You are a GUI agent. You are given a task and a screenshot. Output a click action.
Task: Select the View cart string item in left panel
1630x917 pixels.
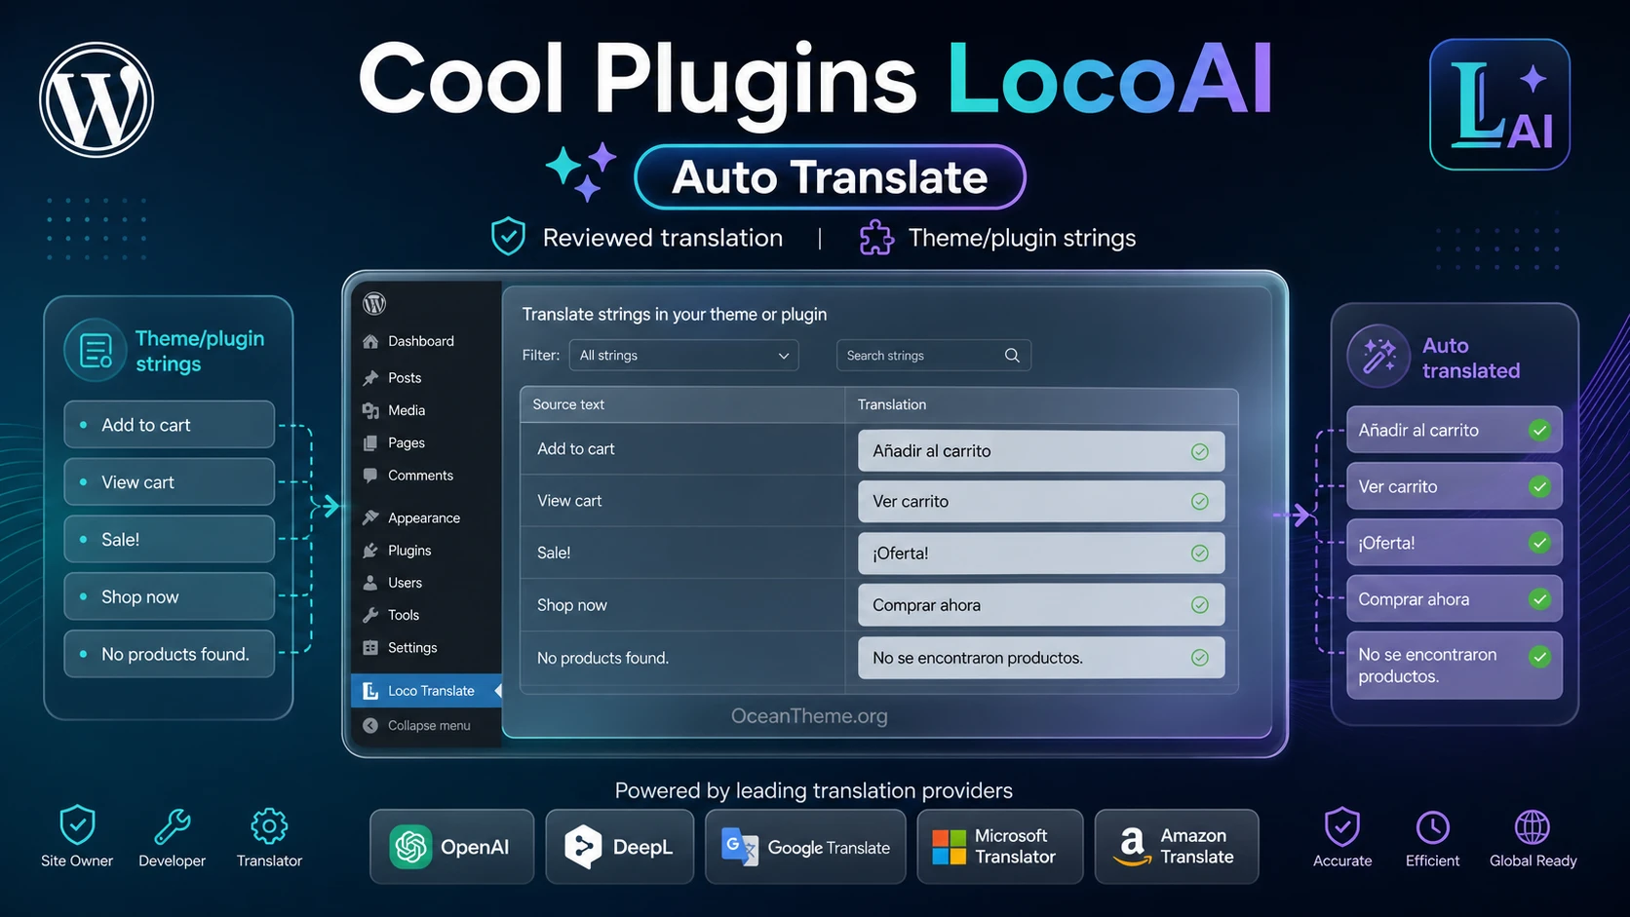click(170, 482)
